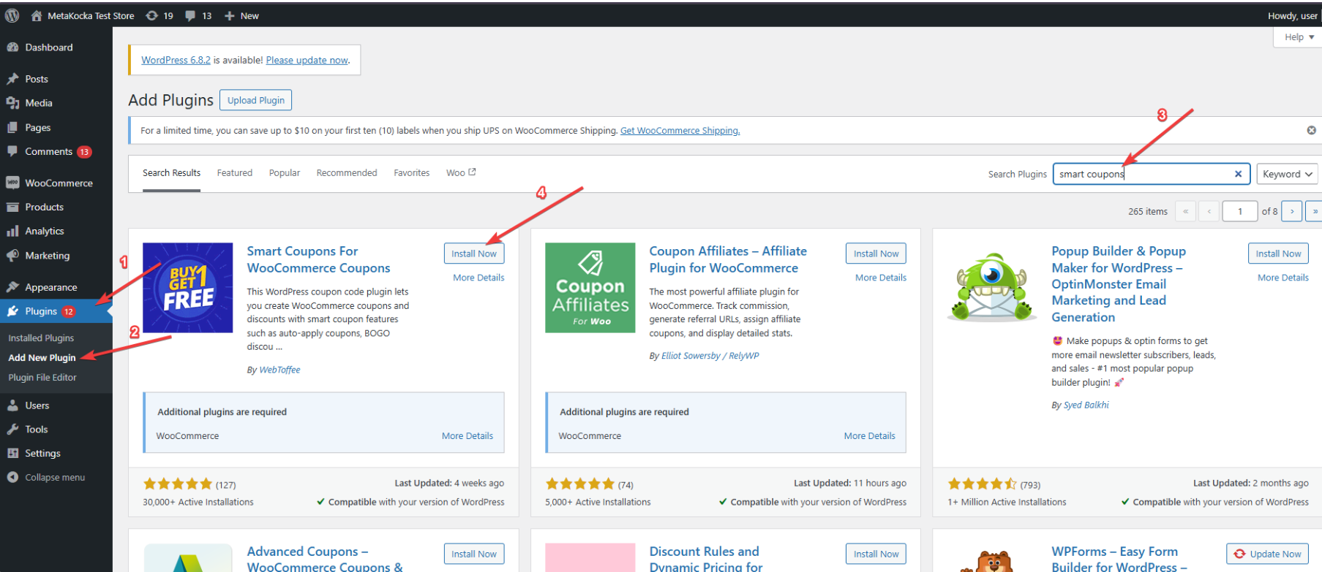Click Howdy, user account menu
The image size is (1322, 572).
[1293, 15]
